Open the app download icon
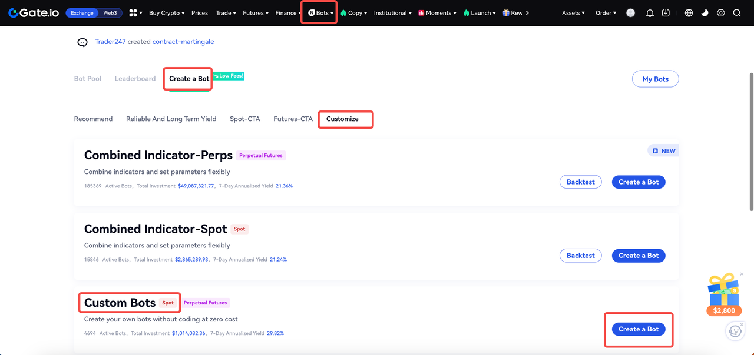The height and width of the screenshot is (355, 754). pos(666,13)
